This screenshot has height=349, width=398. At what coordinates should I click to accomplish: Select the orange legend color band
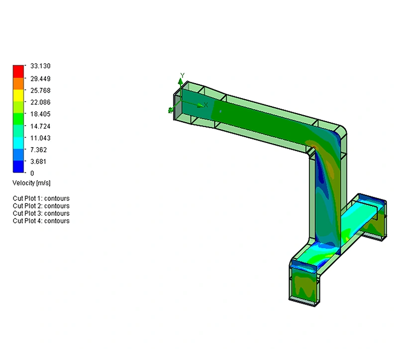tap(18, 82)
